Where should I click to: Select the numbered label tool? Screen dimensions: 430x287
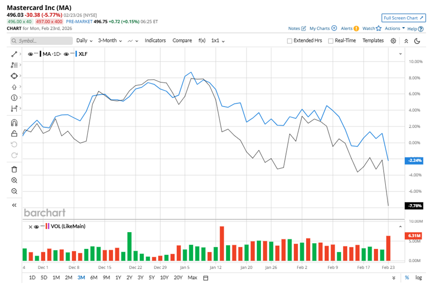pyautogui.click(x=14, y=98)
